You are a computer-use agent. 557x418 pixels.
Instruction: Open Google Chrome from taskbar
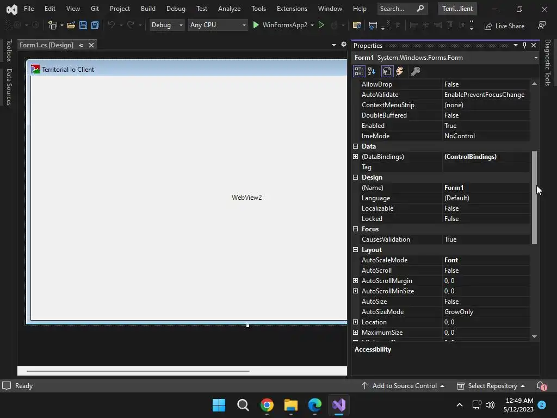[x=267, y=405]
